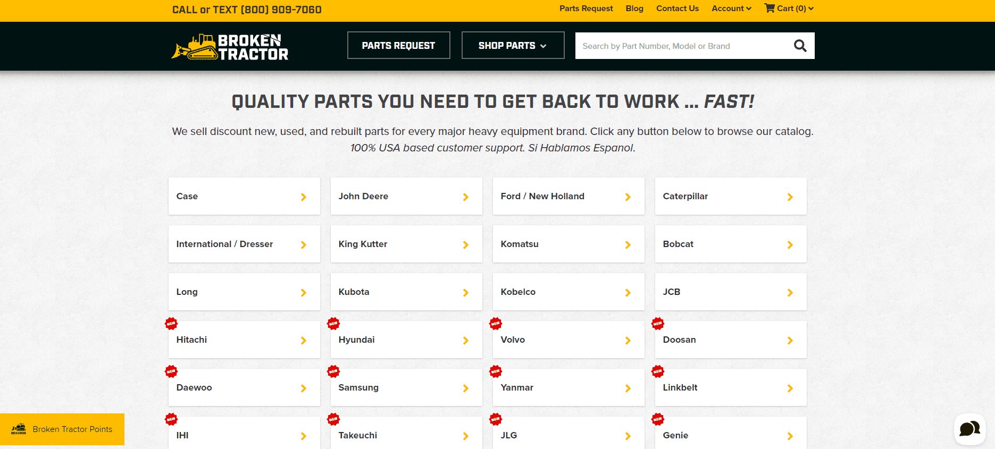Click the CALL or TEXT phone number
The height and width of the screenshot is (449, 995).
coord(247,10)
